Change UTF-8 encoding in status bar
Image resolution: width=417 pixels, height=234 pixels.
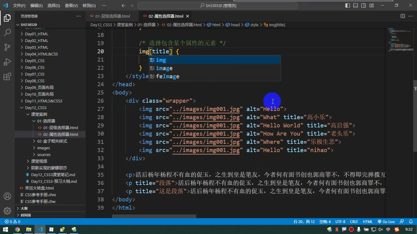pyautogui.click(x=340, y=222)
